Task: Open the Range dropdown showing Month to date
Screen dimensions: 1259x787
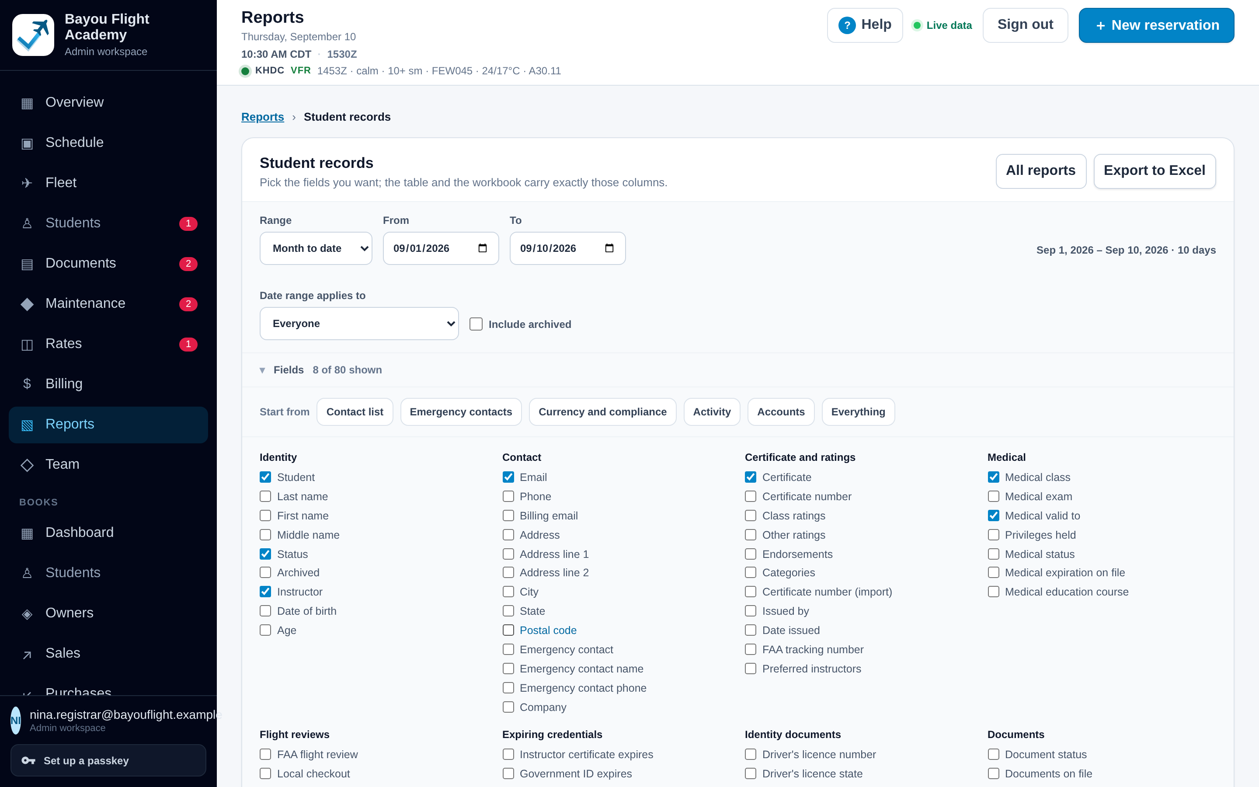Action: 316,248
